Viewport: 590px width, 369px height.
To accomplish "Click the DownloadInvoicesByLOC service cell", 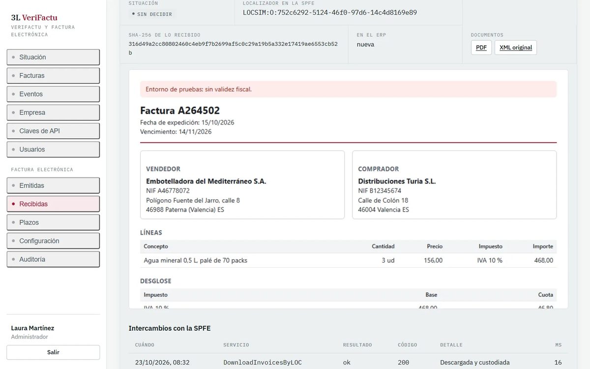I will [x=263, y=363].
